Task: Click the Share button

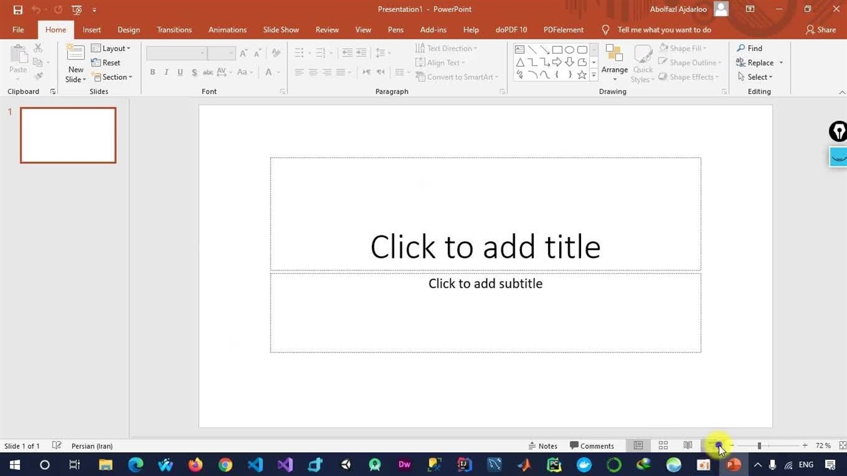Action: [821, 30]
